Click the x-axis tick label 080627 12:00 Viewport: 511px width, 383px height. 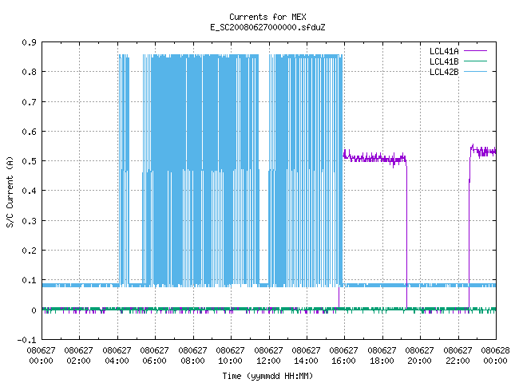click(268, 355)
